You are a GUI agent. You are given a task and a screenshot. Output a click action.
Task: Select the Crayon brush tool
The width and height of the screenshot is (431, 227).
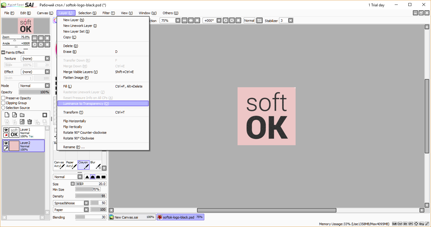[83, 165]
